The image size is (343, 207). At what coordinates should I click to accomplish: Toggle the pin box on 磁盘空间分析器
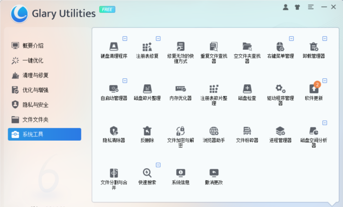tap(325, 123)
